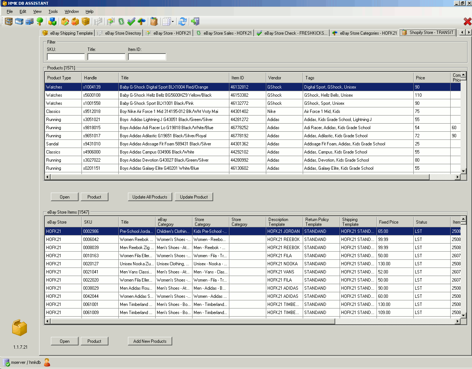Click the warehouse shelves toolbar icon
Viewport: 472px width, 369px height.
pos(8,21)
